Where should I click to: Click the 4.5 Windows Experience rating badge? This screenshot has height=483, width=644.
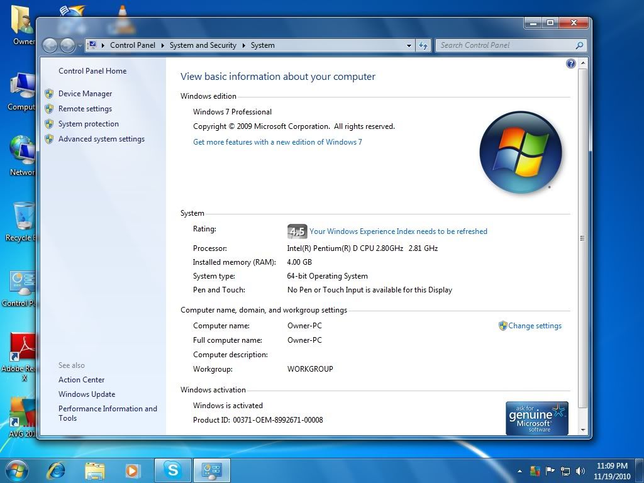(x=297, y=231)
